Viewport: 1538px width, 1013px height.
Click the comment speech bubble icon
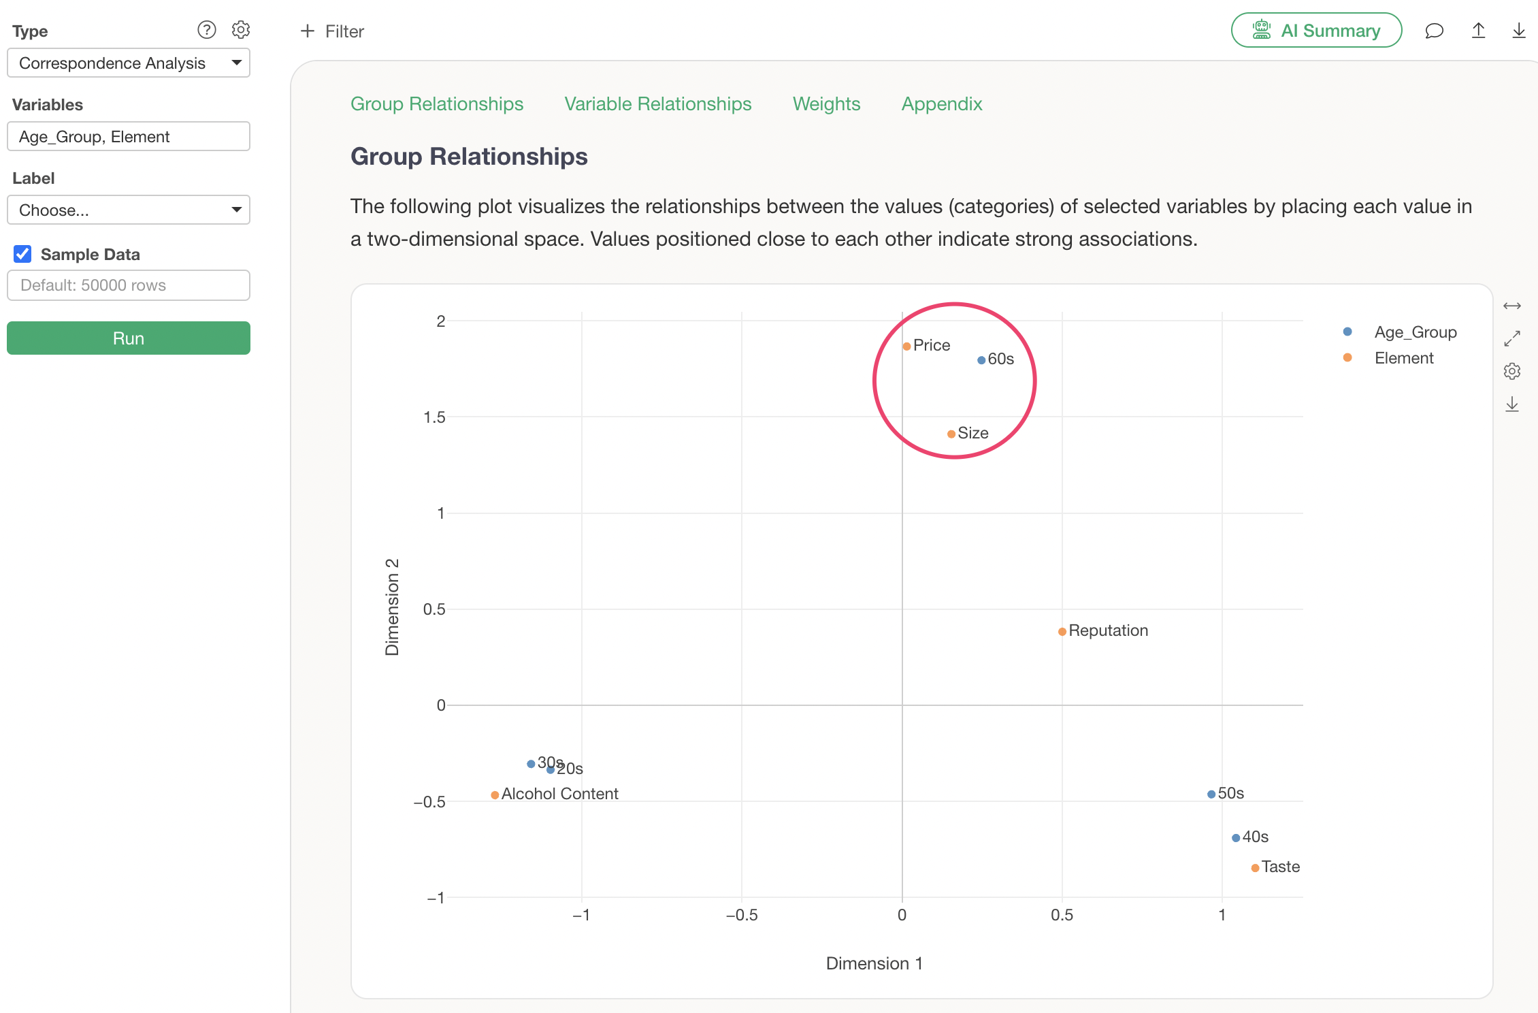coord(1434,31)
